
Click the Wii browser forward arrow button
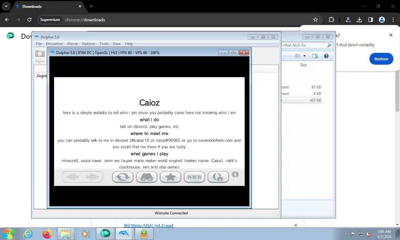pos(92,177)
